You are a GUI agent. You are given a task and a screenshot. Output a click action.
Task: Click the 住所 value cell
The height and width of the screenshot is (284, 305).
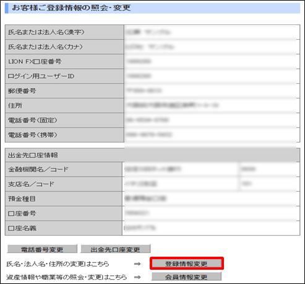[212, 105]
